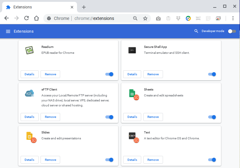Click "Create and edit spreadsheets" text

[163, 96]
